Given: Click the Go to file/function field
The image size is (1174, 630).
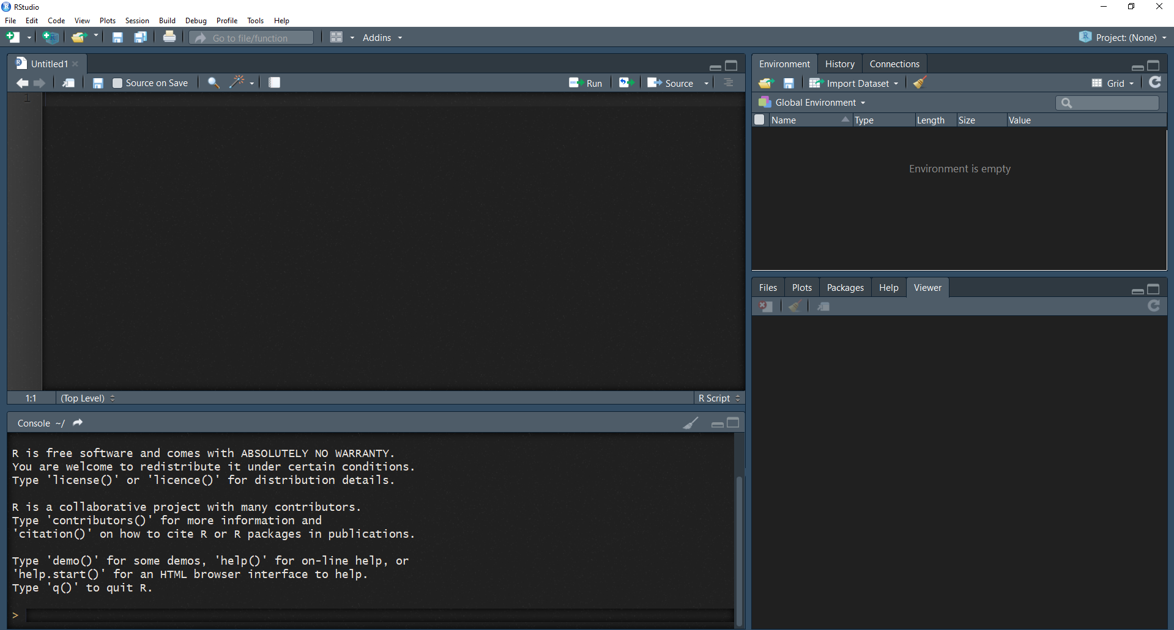Looking at the screenshot, I should point(252,38).
